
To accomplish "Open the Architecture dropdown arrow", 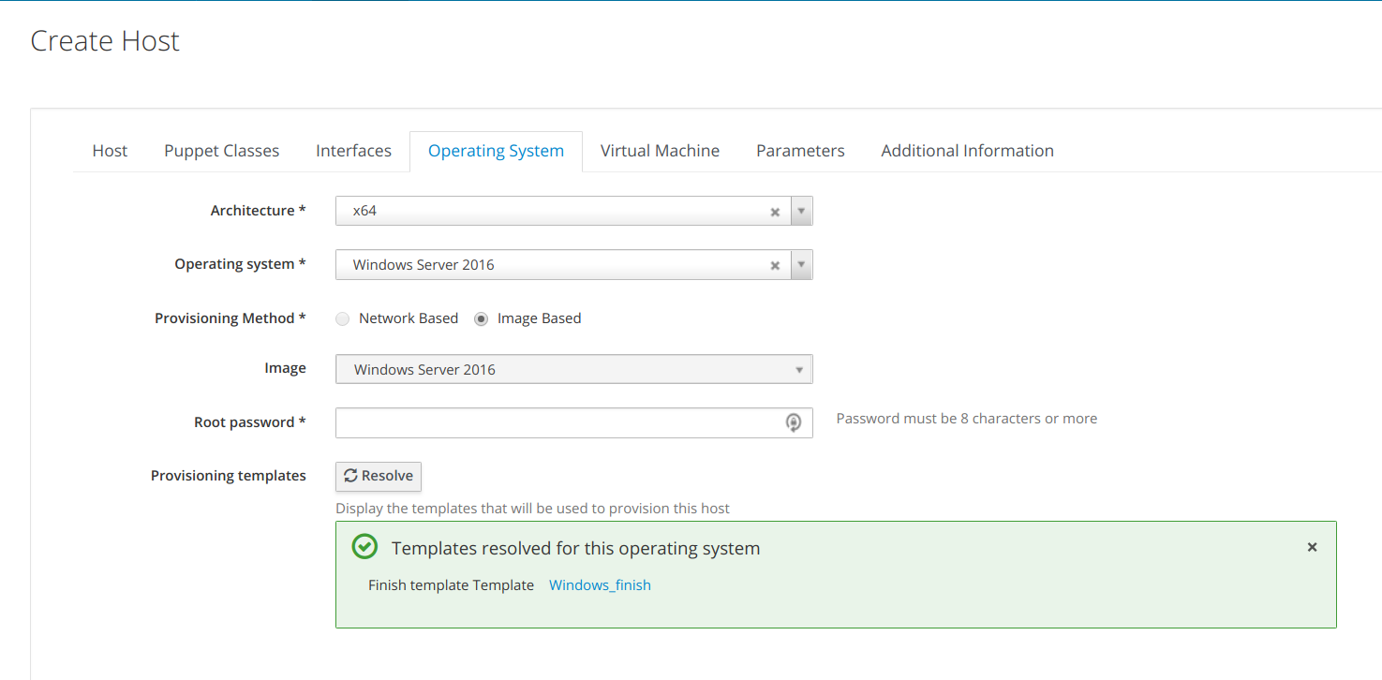I will pos(801,211).
